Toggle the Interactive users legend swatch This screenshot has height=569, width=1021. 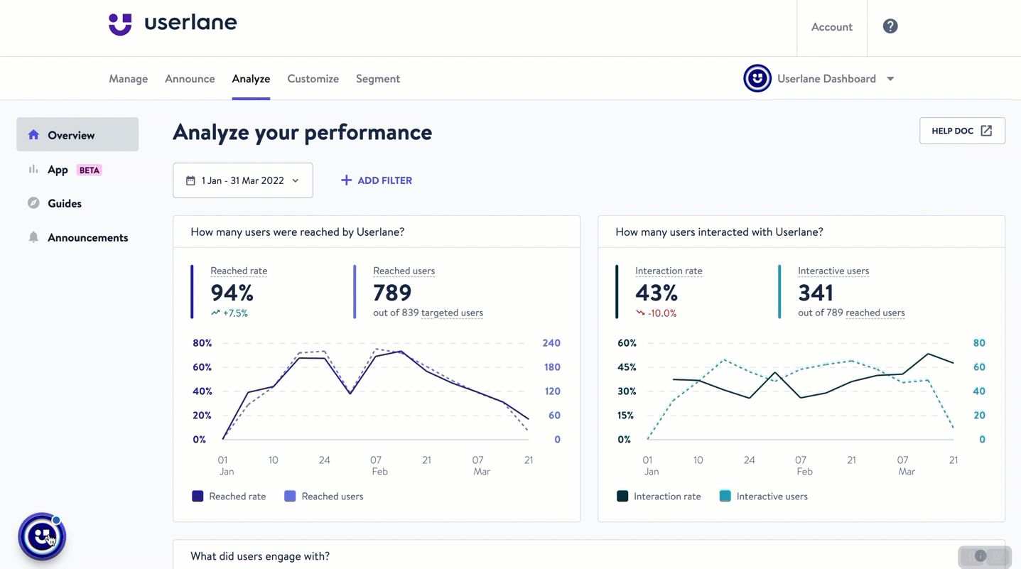(725, 497)
